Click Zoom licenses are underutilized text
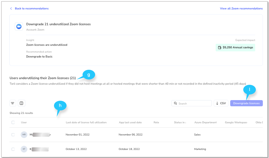Viewport: 269px width, 158px height. (x=47, y=45)
